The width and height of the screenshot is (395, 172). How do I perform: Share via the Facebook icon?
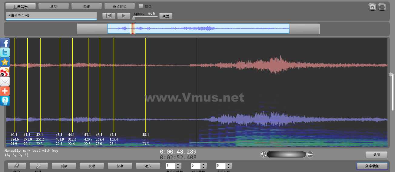[5, 43]
